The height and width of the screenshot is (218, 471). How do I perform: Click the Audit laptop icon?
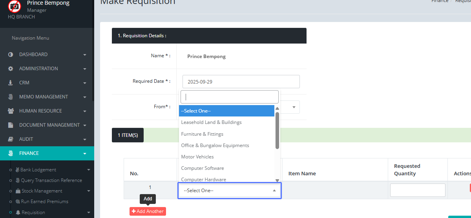pos(11,139)
